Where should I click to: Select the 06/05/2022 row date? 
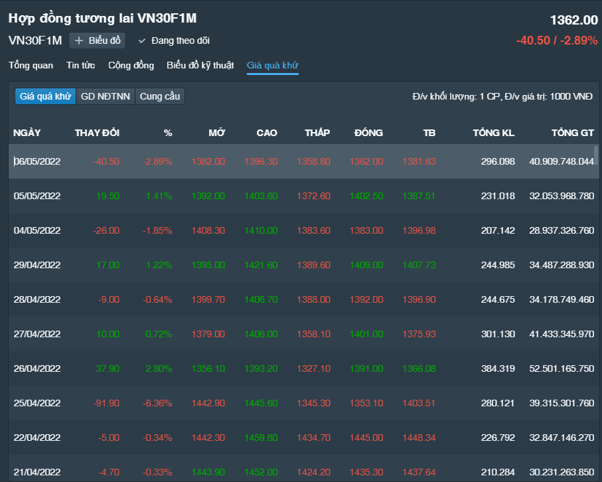[37, 161]
